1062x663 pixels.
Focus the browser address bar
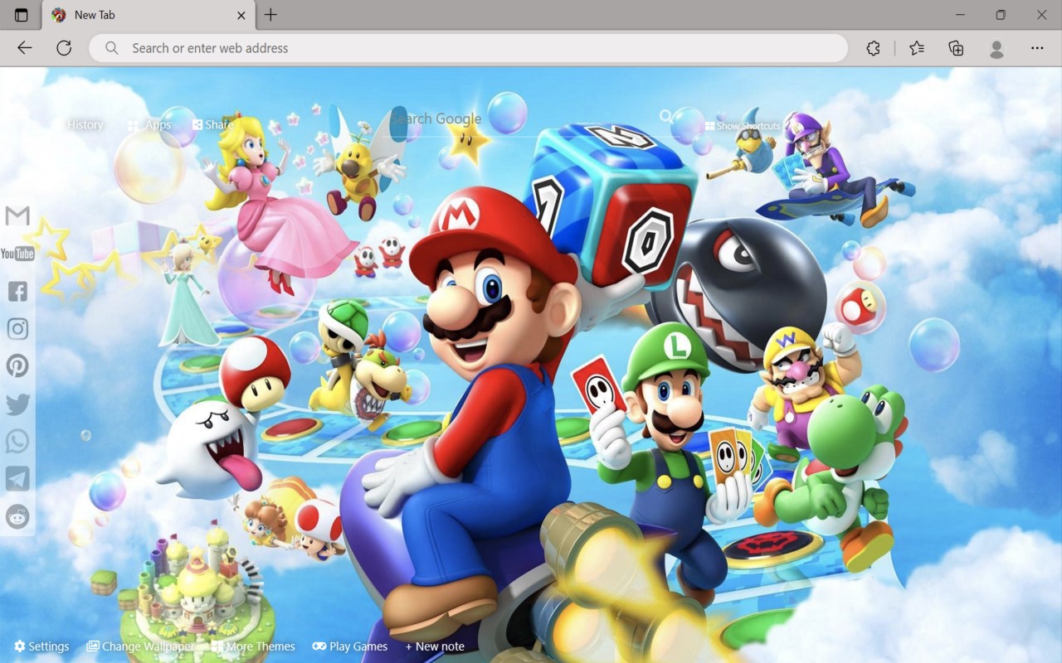469,48
